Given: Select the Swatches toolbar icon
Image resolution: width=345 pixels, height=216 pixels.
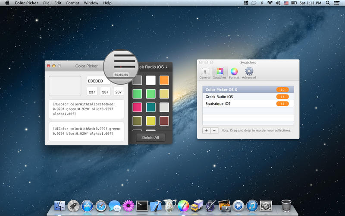Looking at the screenshot, I should click(220, 73).
